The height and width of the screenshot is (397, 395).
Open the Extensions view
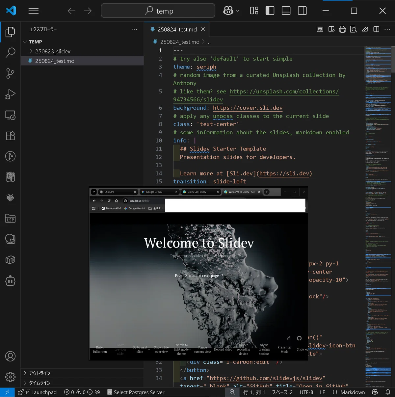point(10,136)
